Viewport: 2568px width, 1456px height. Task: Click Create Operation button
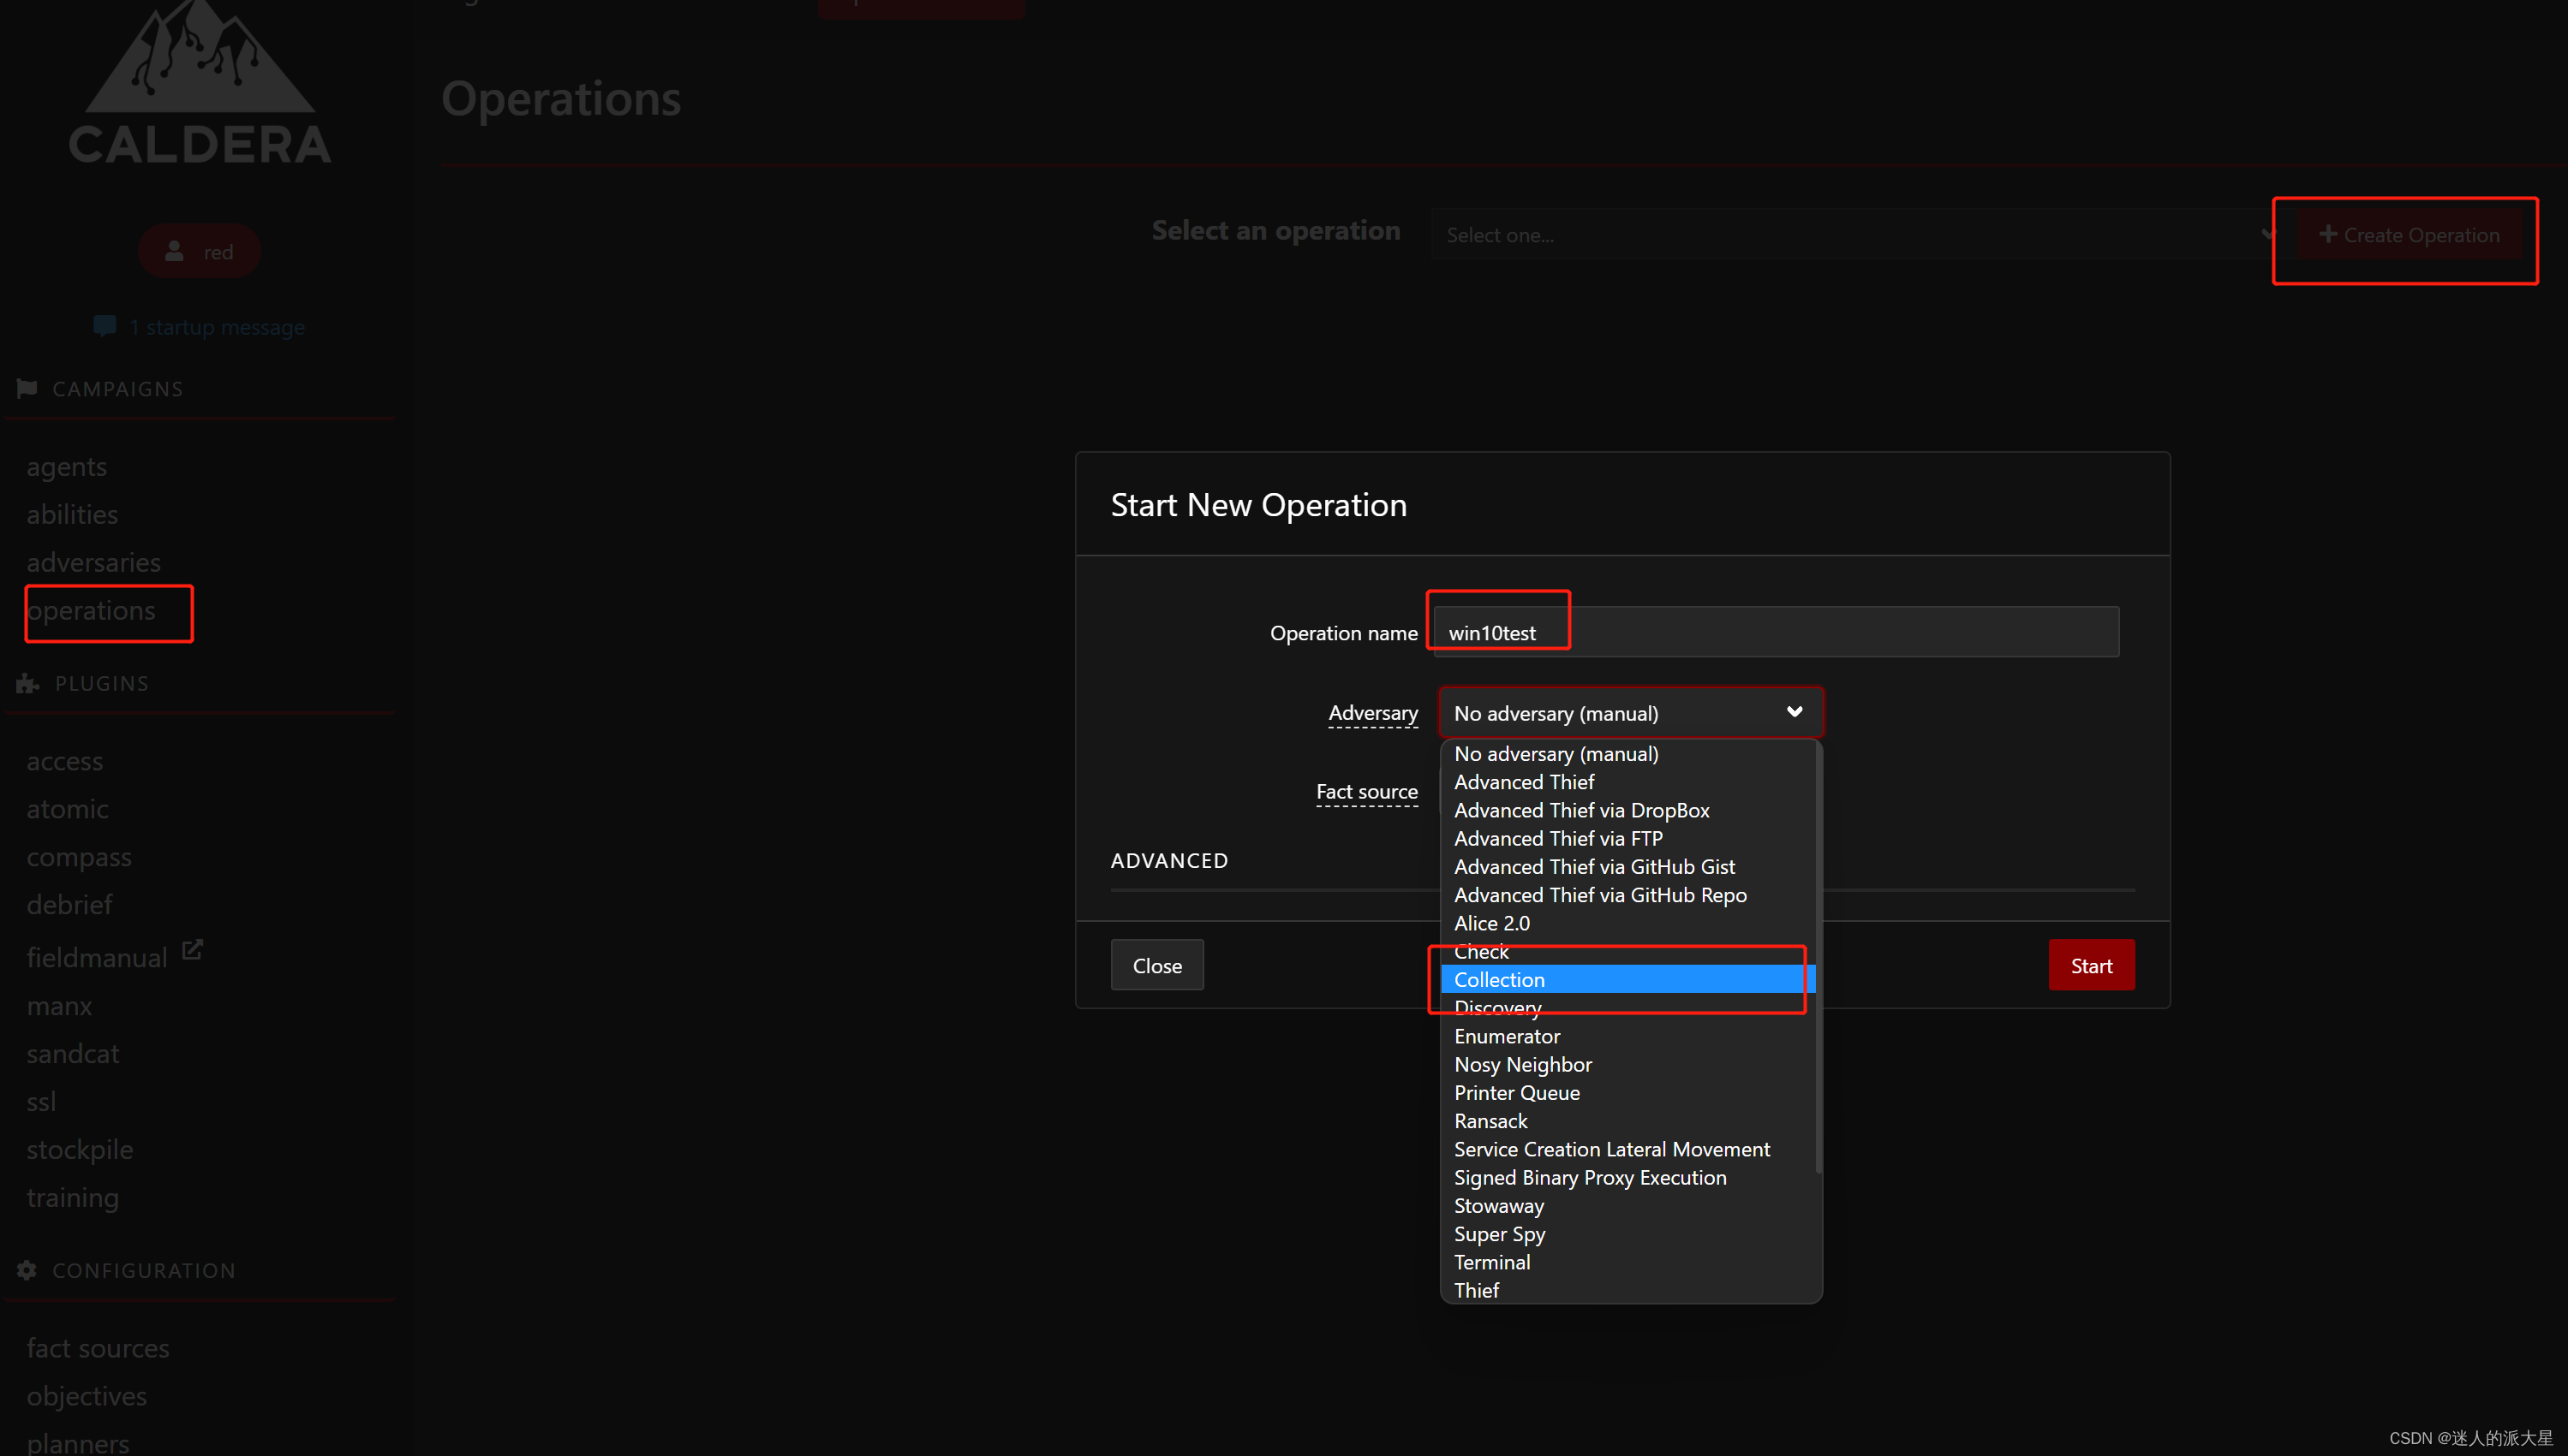coord(2408,235)
